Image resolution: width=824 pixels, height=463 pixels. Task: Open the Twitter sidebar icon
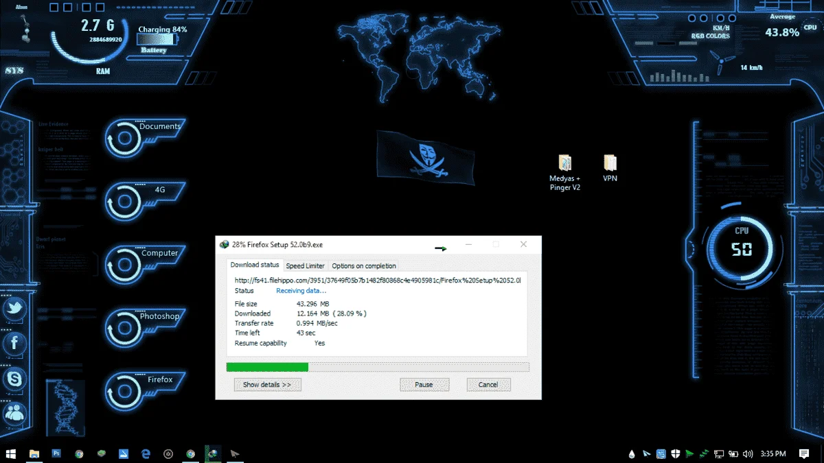[x=14, y=309]
